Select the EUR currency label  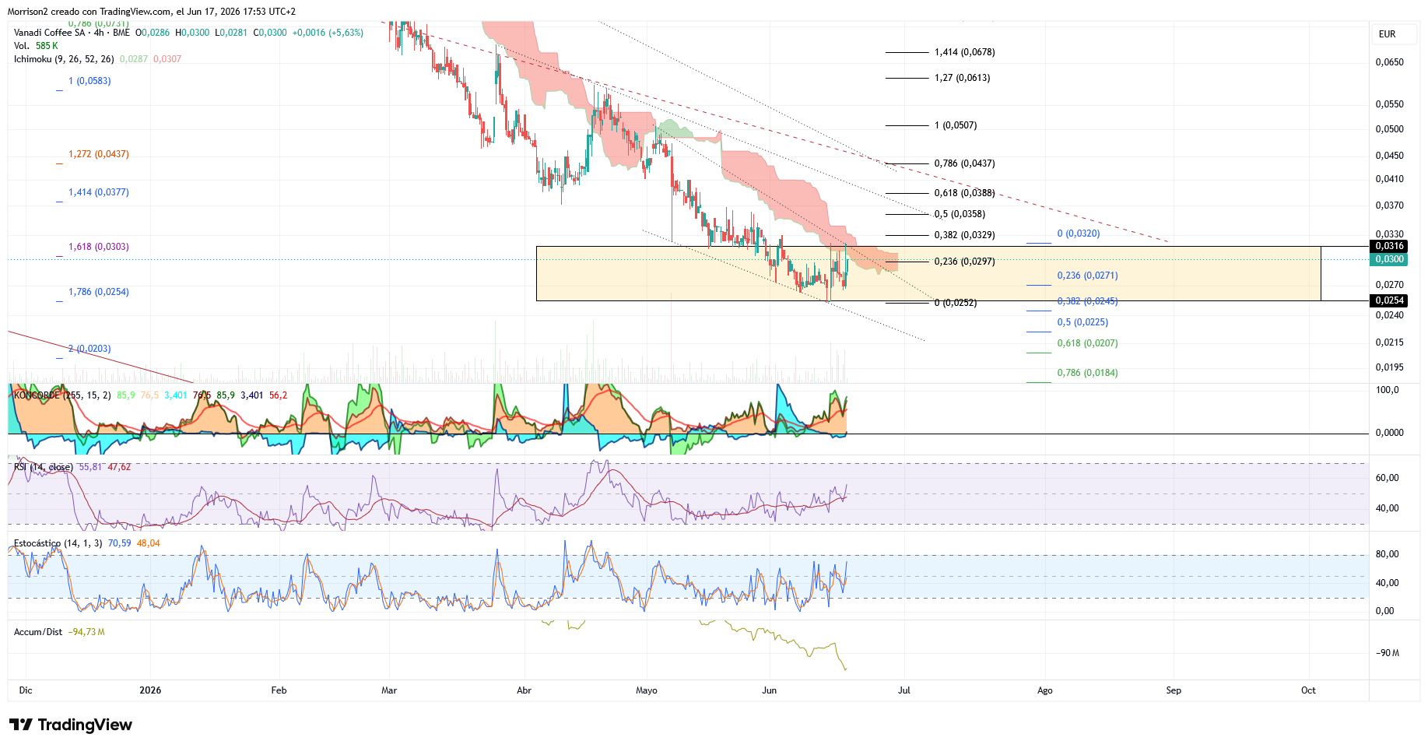(x=1387, y=34)
